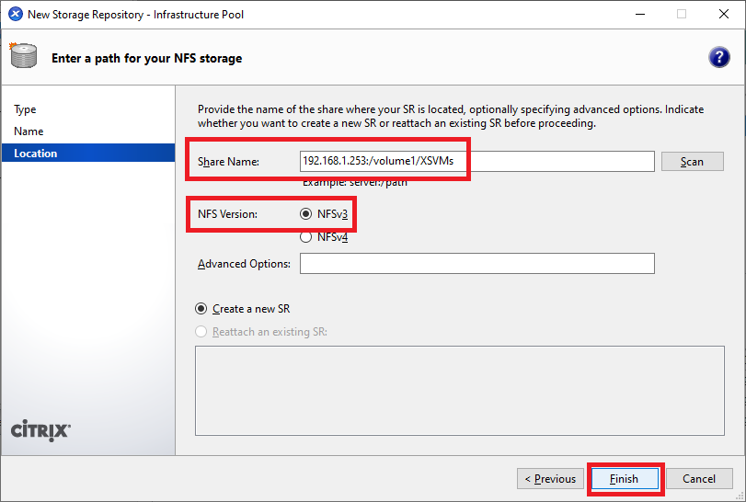Click the storage disk icon in header
746x502 pixels.
tap(23, 56)
